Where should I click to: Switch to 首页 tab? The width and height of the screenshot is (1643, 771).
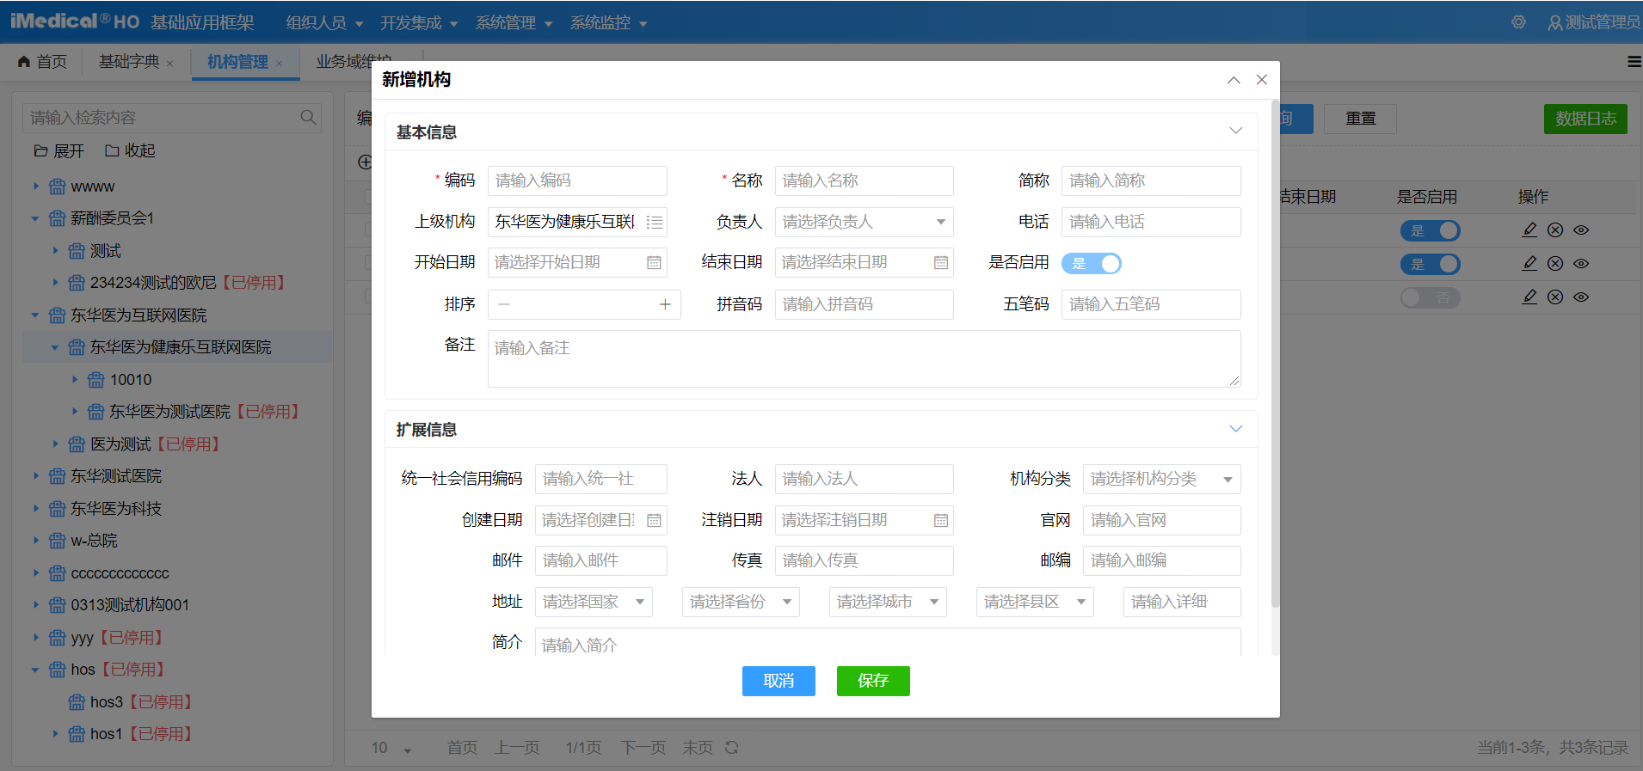(43, 62)
